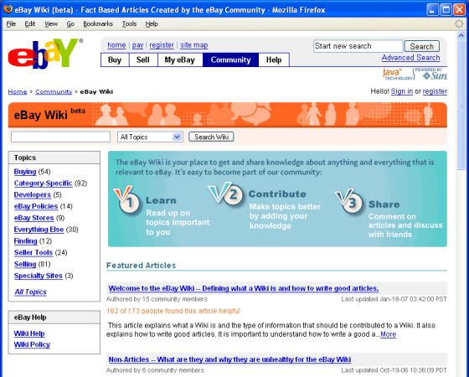
Task: Follow the pay link
Action: (x=137, y=45)
